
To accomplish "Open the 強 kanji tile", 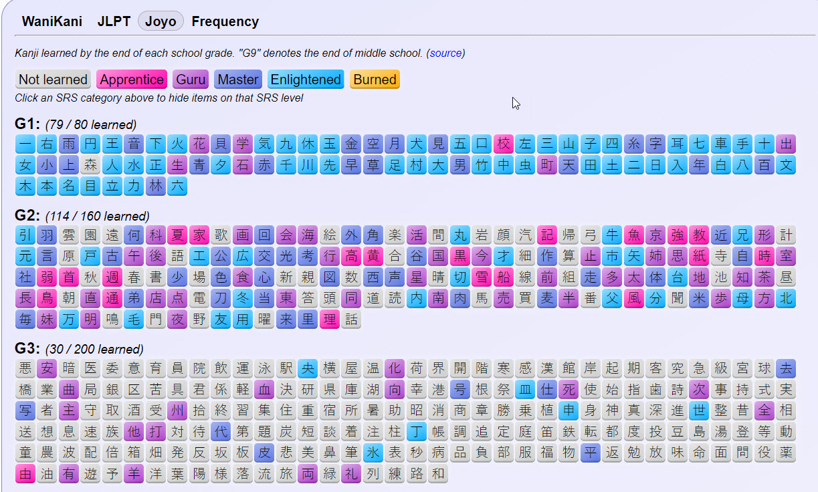I will click(x=678, y=235).
